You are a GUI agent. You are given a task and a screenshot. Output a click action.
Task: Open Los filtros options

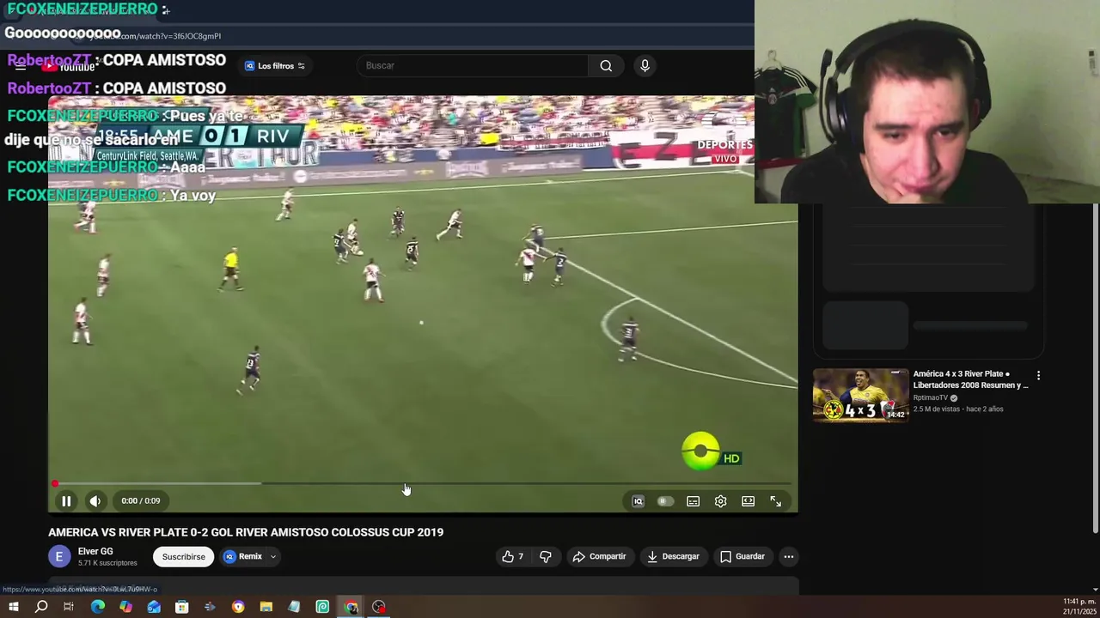tap(275, 66)
